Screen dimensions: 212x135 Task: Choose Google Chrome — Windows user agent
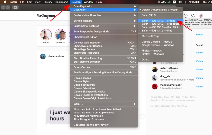[161, 45]
